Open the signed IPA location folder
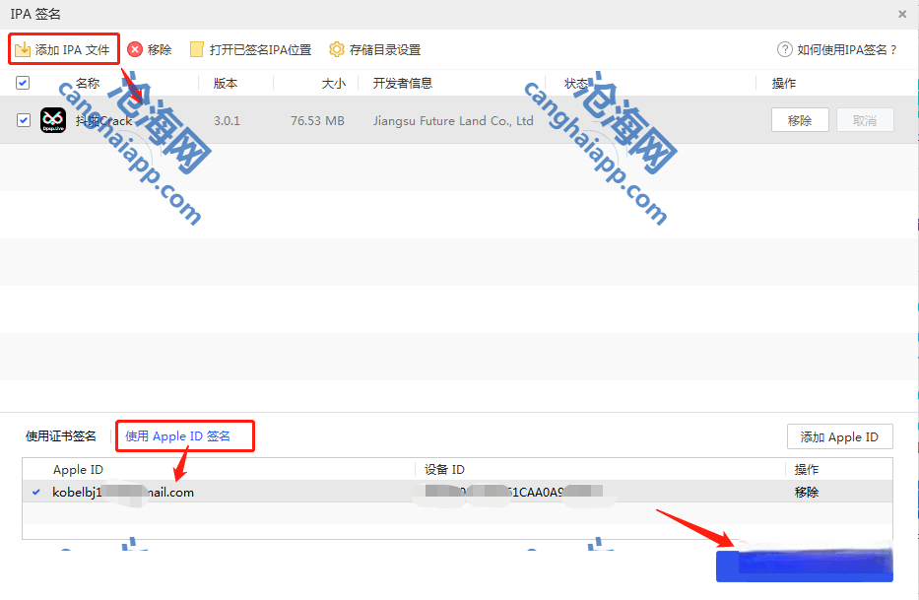 (x=197, y=49)
